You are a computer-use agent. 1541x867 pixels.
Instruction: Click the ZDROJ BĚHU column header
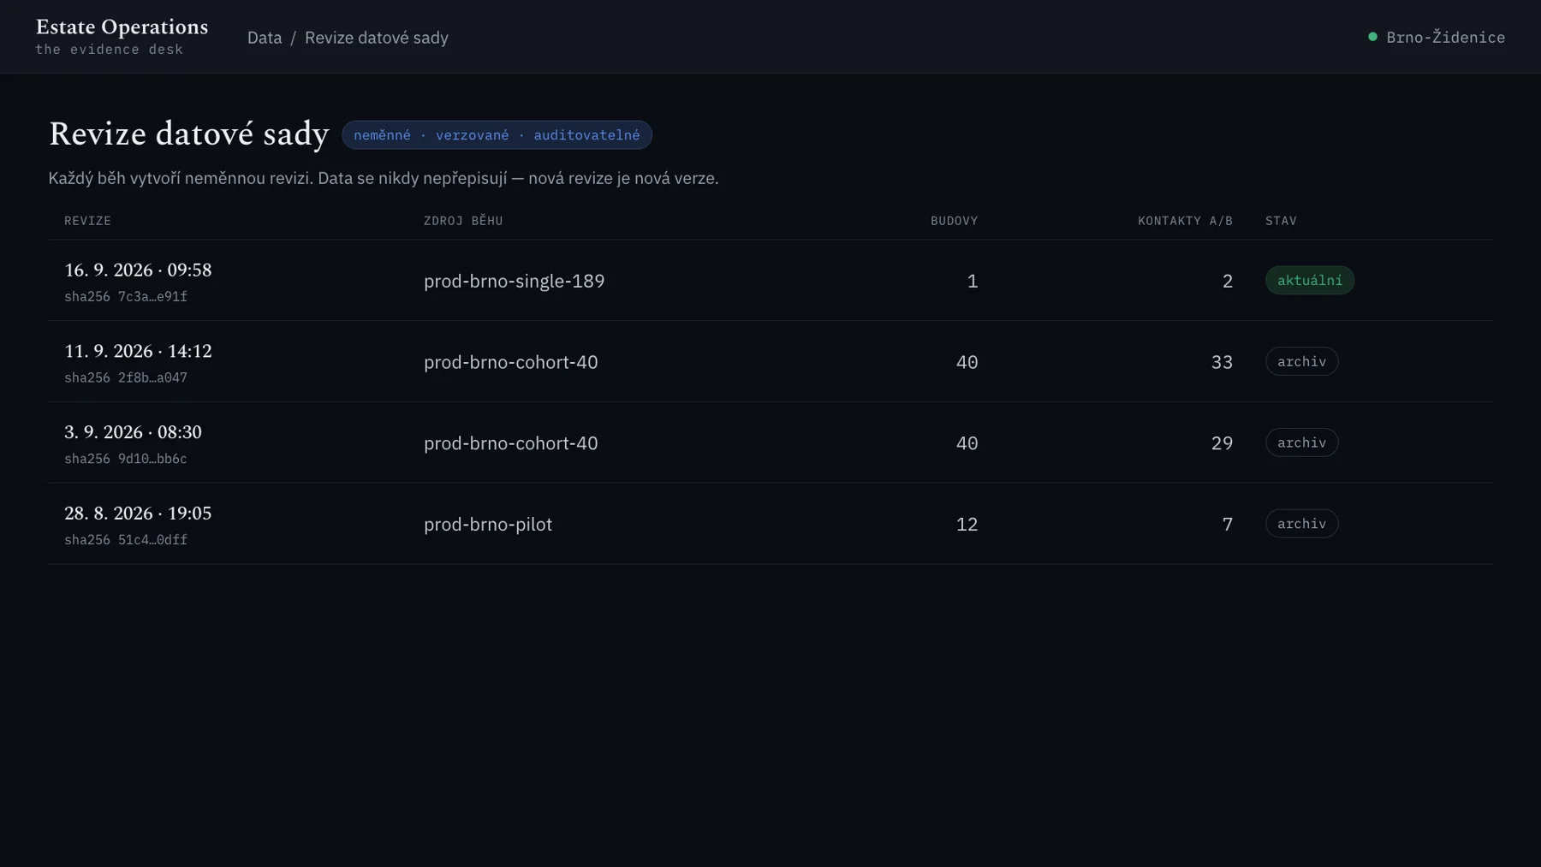[x=463, y=221]
